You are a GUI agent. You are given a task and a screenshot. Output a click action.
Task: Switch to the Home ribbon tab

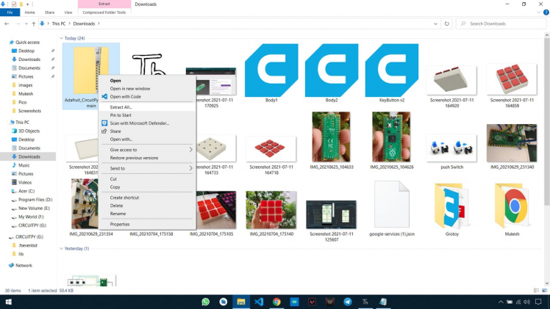[x=30, y=12]
